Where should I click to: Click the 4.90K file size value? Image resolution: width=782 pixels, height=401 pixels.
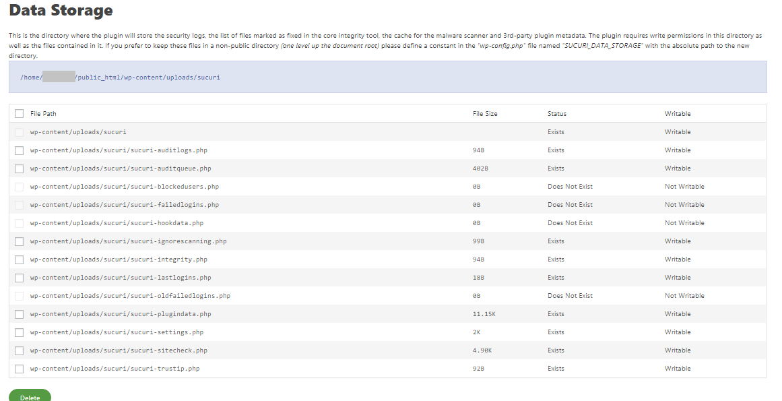pyautogui.click(x=482, y=350)
